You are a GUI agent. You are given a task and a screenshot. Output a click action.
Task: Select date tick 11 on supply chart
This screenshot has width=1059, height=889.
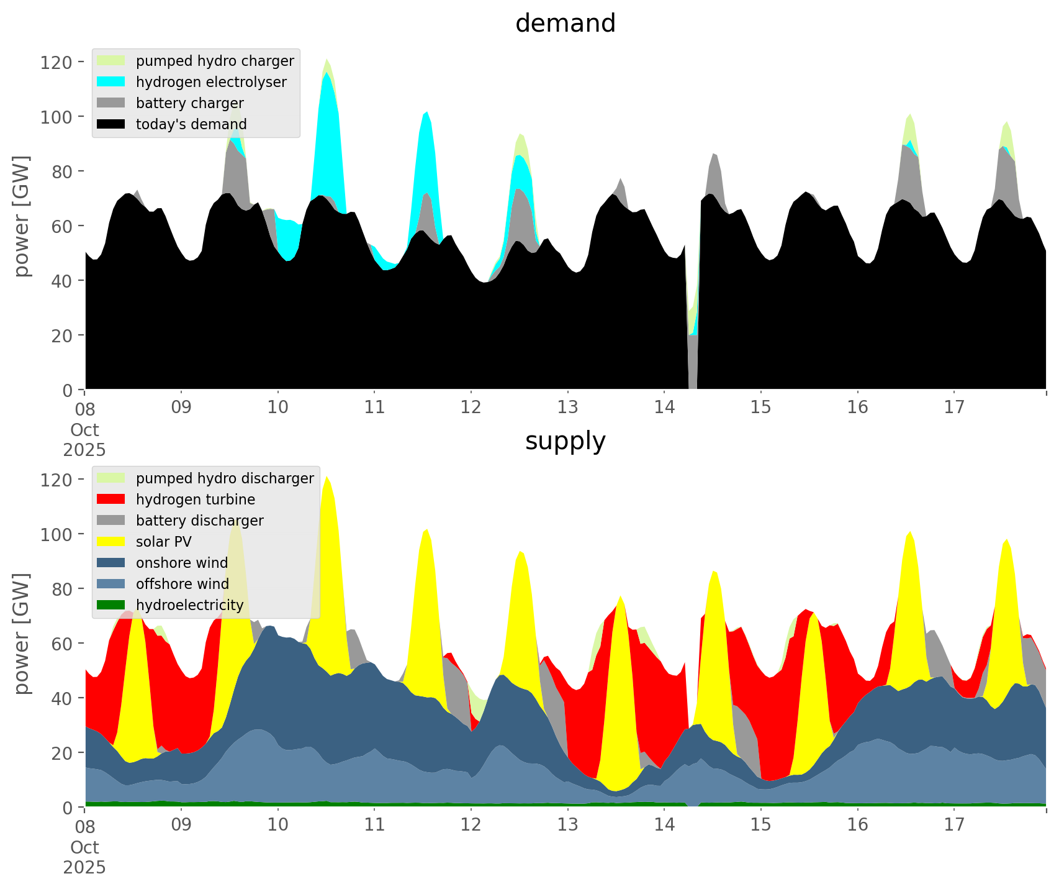tap(374, 825)
